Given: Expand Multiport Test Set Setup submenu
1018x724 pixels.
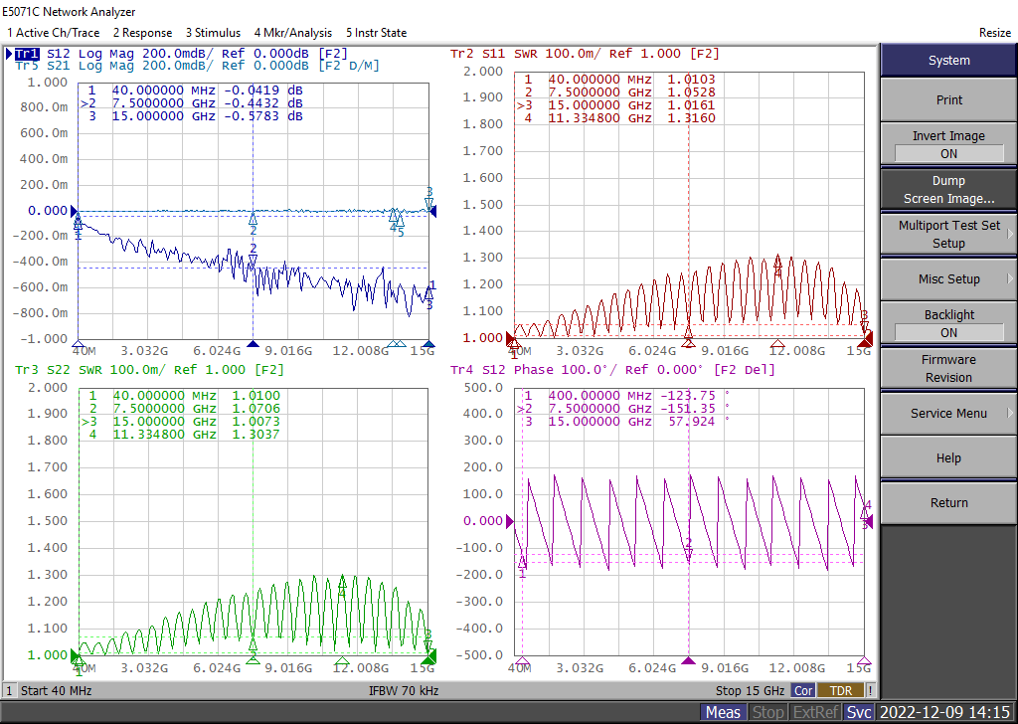Looking at the screenshot, I should point(948,234).
